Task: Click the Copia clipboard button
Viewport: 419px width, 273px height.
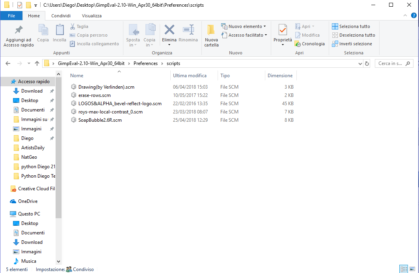Action: point(43,33)
